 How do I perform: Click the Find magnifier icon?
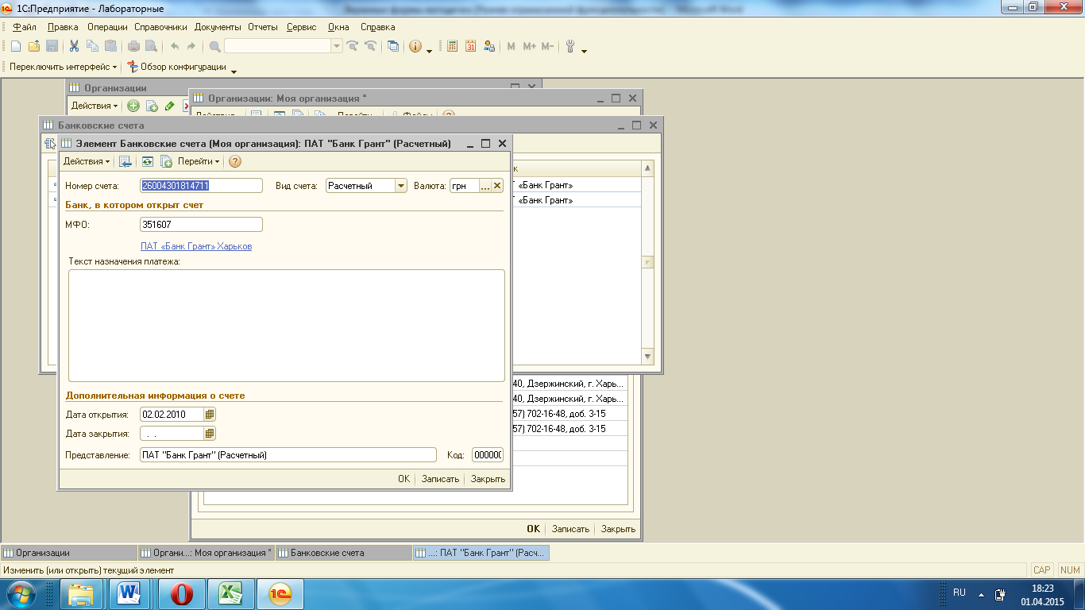[x=214, y=46]
